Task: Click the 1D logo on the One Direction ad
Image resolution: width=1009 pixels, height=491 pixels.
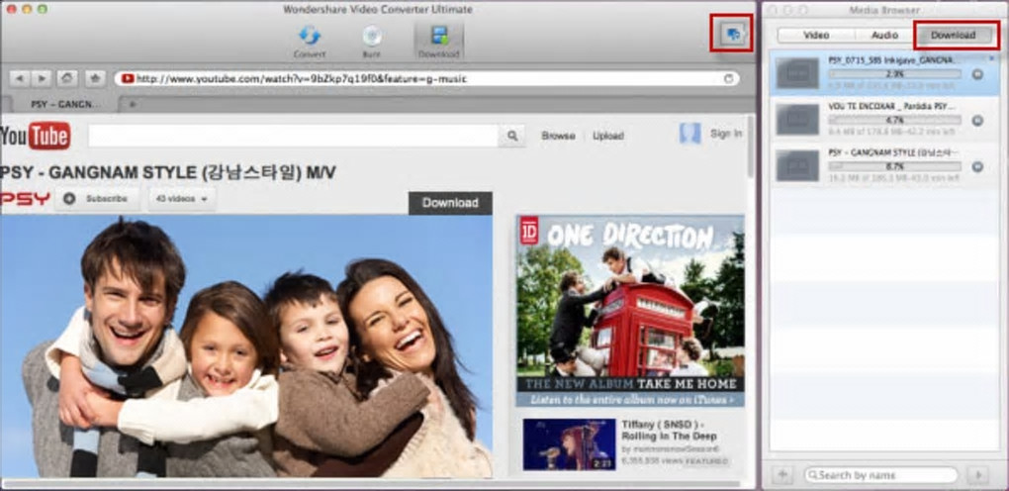Action: point(529,231)
